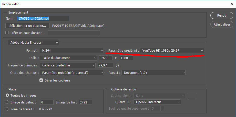Click the Rendu button
The height and width of the screenshot is (117, 236).
(221, 16)
